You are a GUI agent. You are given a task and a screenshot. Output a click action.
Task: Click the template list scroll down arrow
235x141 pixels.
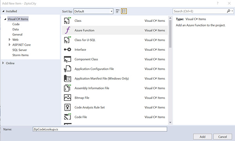pos(170,123)
